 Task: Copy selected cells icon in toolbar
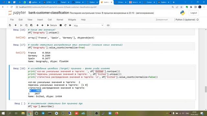click(27, 25)
